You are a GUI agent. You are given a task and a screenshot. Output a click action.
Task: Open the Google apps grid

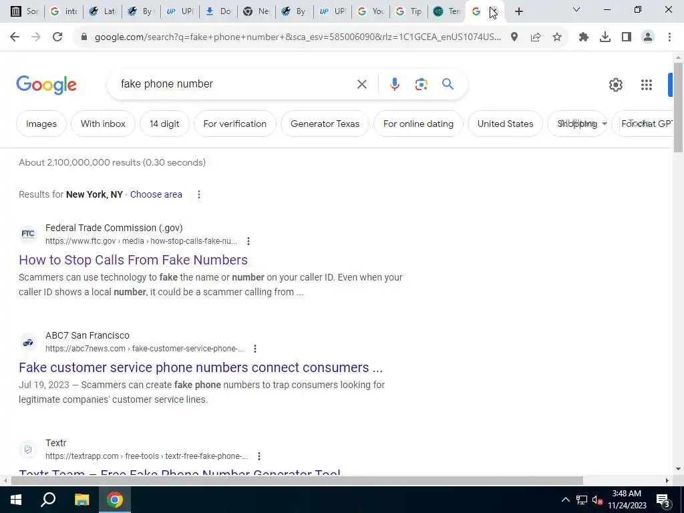coord(647,85)
